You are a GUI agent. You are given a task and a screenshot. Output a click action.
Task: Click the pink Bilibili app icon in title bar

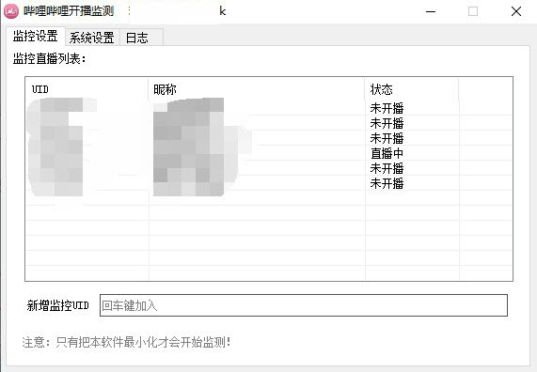pyautogui.click(x=11, y=11)
